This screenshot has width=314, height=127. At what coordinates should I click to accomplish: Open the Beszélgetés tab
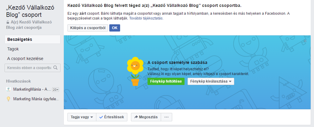point(33,39)
